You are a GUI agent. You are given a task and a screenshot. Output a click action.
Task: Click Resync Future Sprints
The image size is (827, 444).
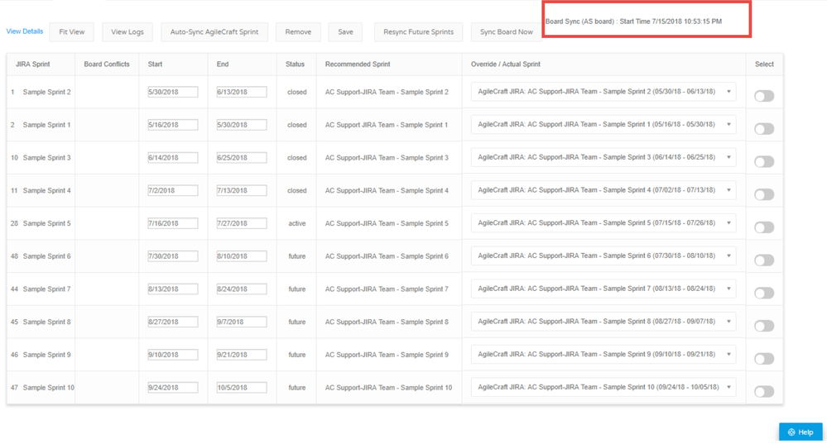coord(418,31)
